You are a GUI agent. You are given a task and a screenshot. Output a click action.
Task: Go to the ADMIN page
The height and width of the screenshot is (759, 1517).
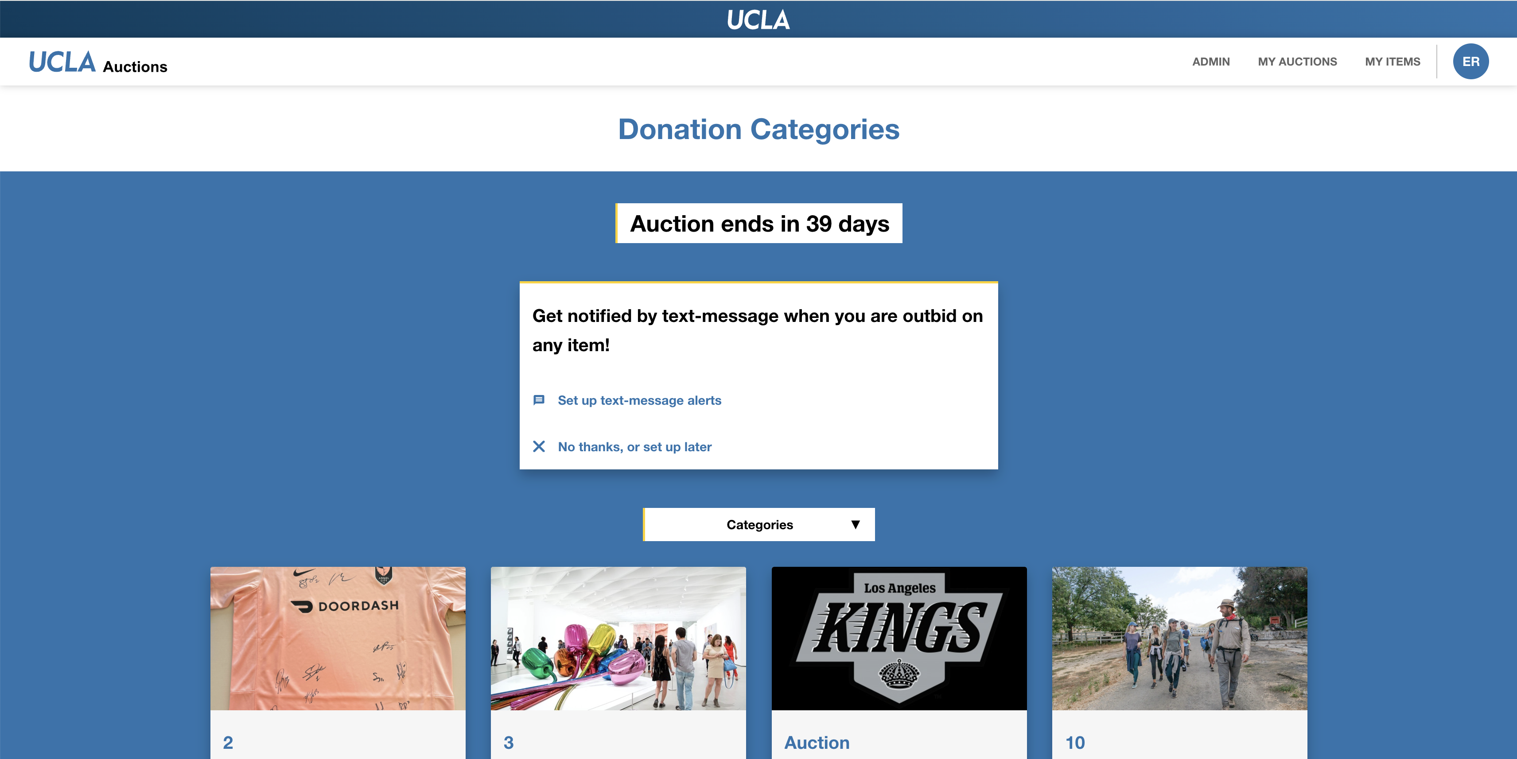[1211, 62]
